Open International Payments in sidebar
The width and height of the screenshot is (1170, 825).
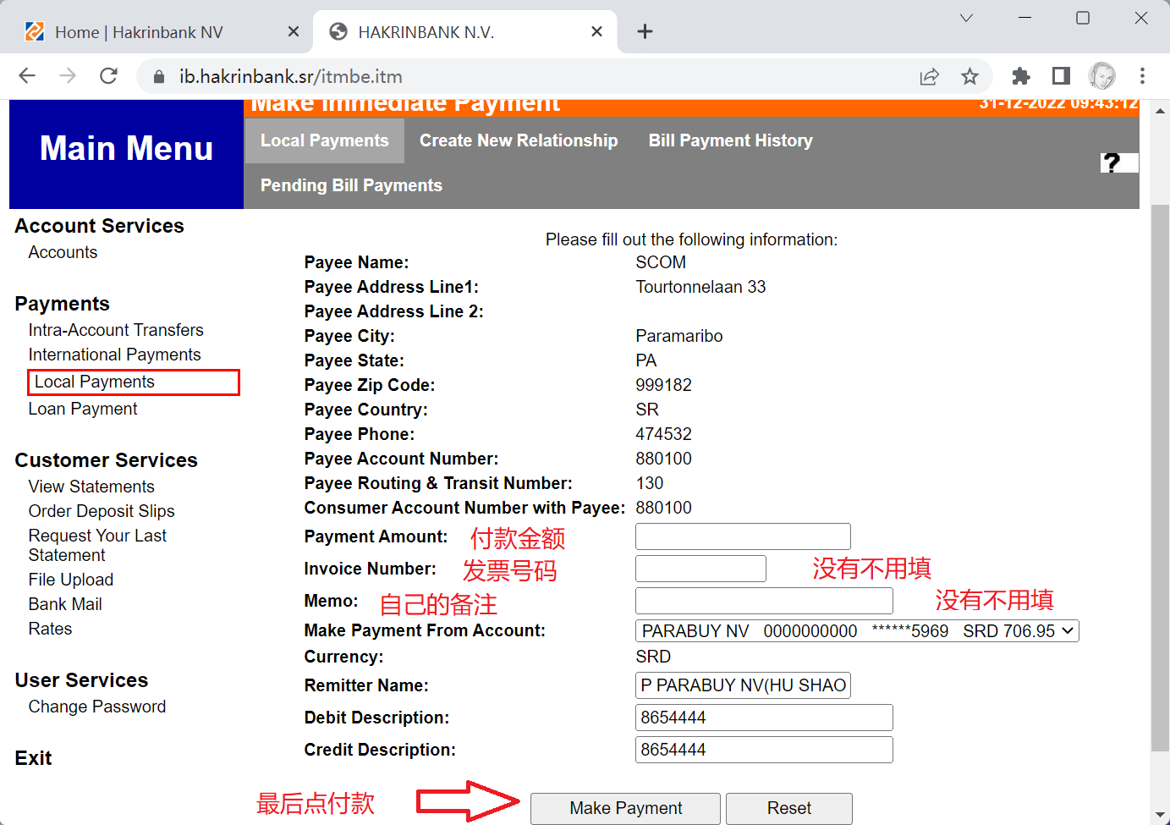click(x=114, y=355)
